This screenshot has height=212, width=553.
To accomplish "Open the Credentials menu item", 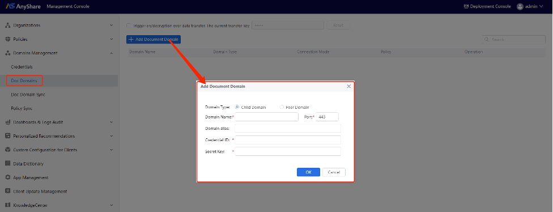I will click(22, 67).
